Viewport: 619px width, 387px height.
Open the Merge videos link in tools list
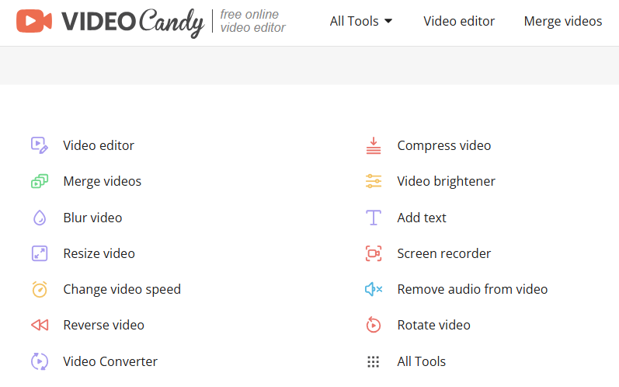[103, 181]
